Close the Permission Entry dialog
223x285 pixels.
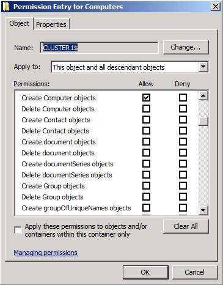[x=216, y=7]
